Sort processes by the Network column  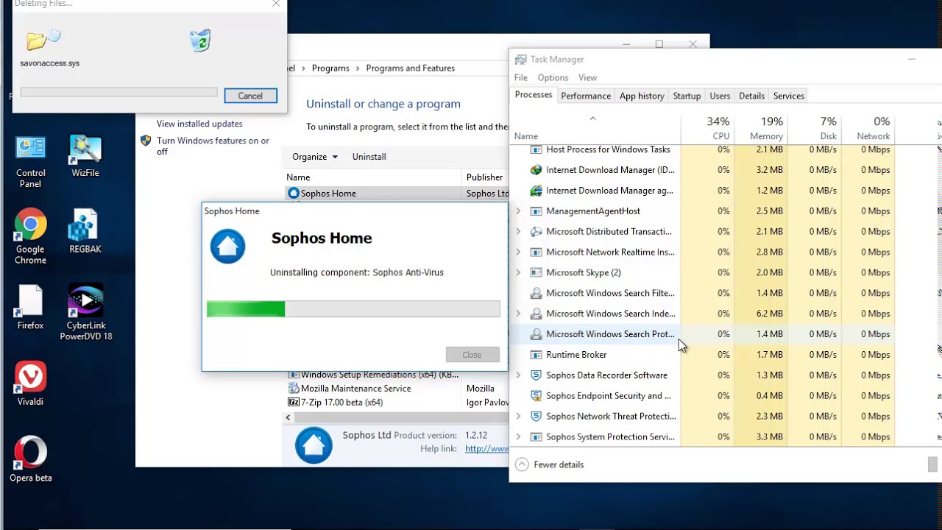[868, 128]
